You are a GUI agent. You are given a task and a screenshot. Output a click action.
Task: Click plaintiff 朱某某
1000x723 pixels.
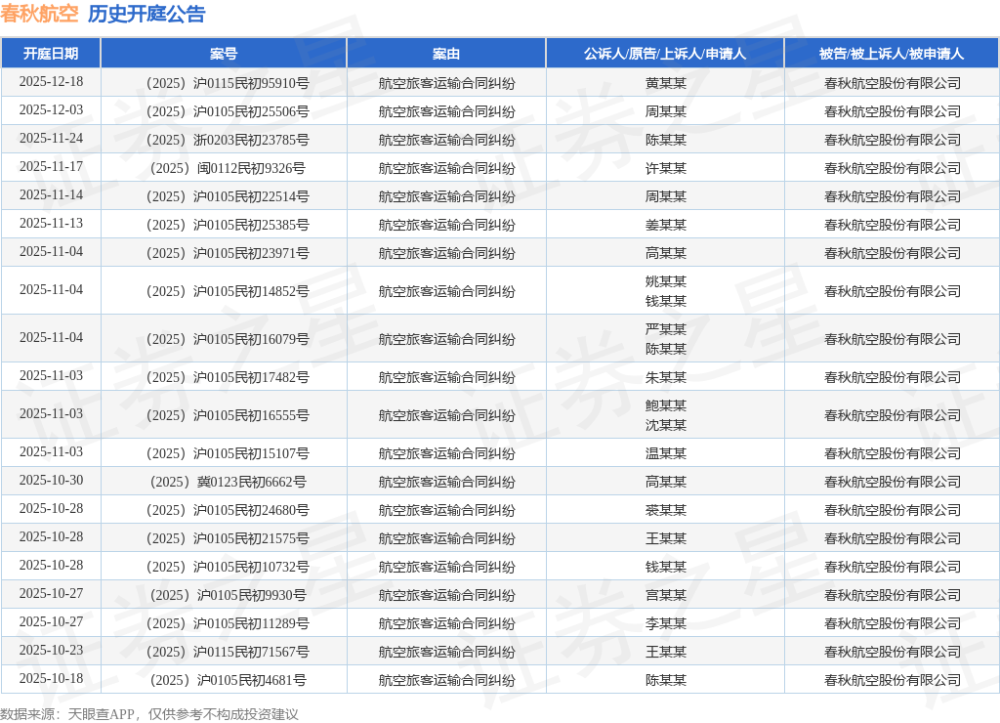tap(665, 377)
